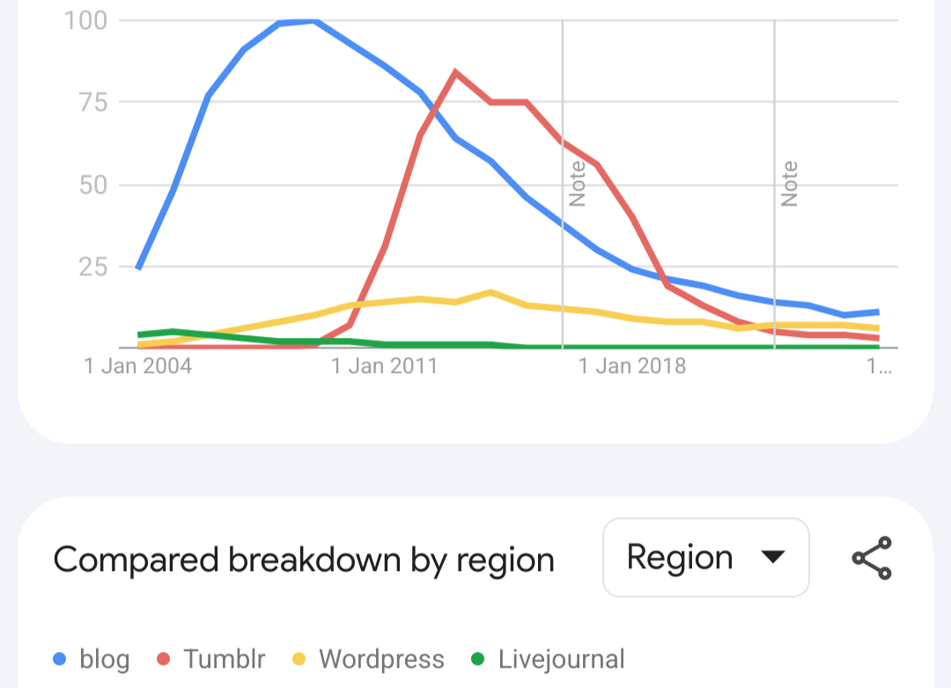951x688 pixels.
Task: Click the red Tumblr legend dot
Action: (x=163, y=659)
